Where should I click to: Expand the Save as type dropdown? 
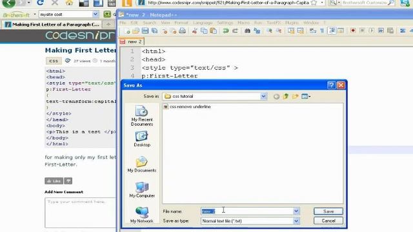point(296,221)
